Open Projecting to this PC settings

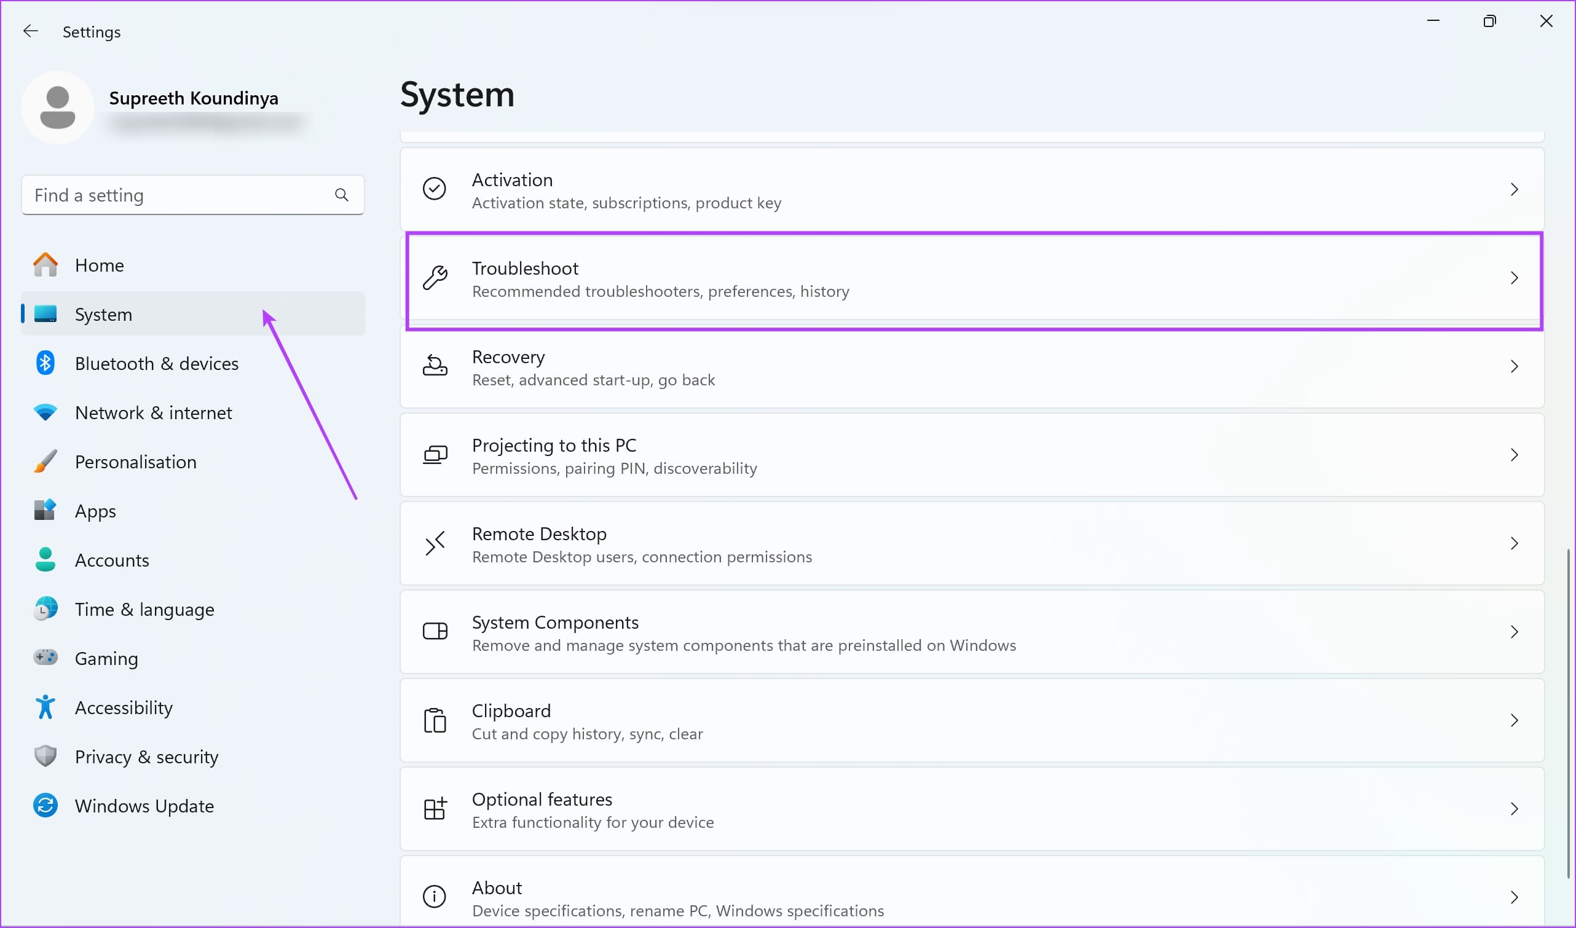point(972,455)
